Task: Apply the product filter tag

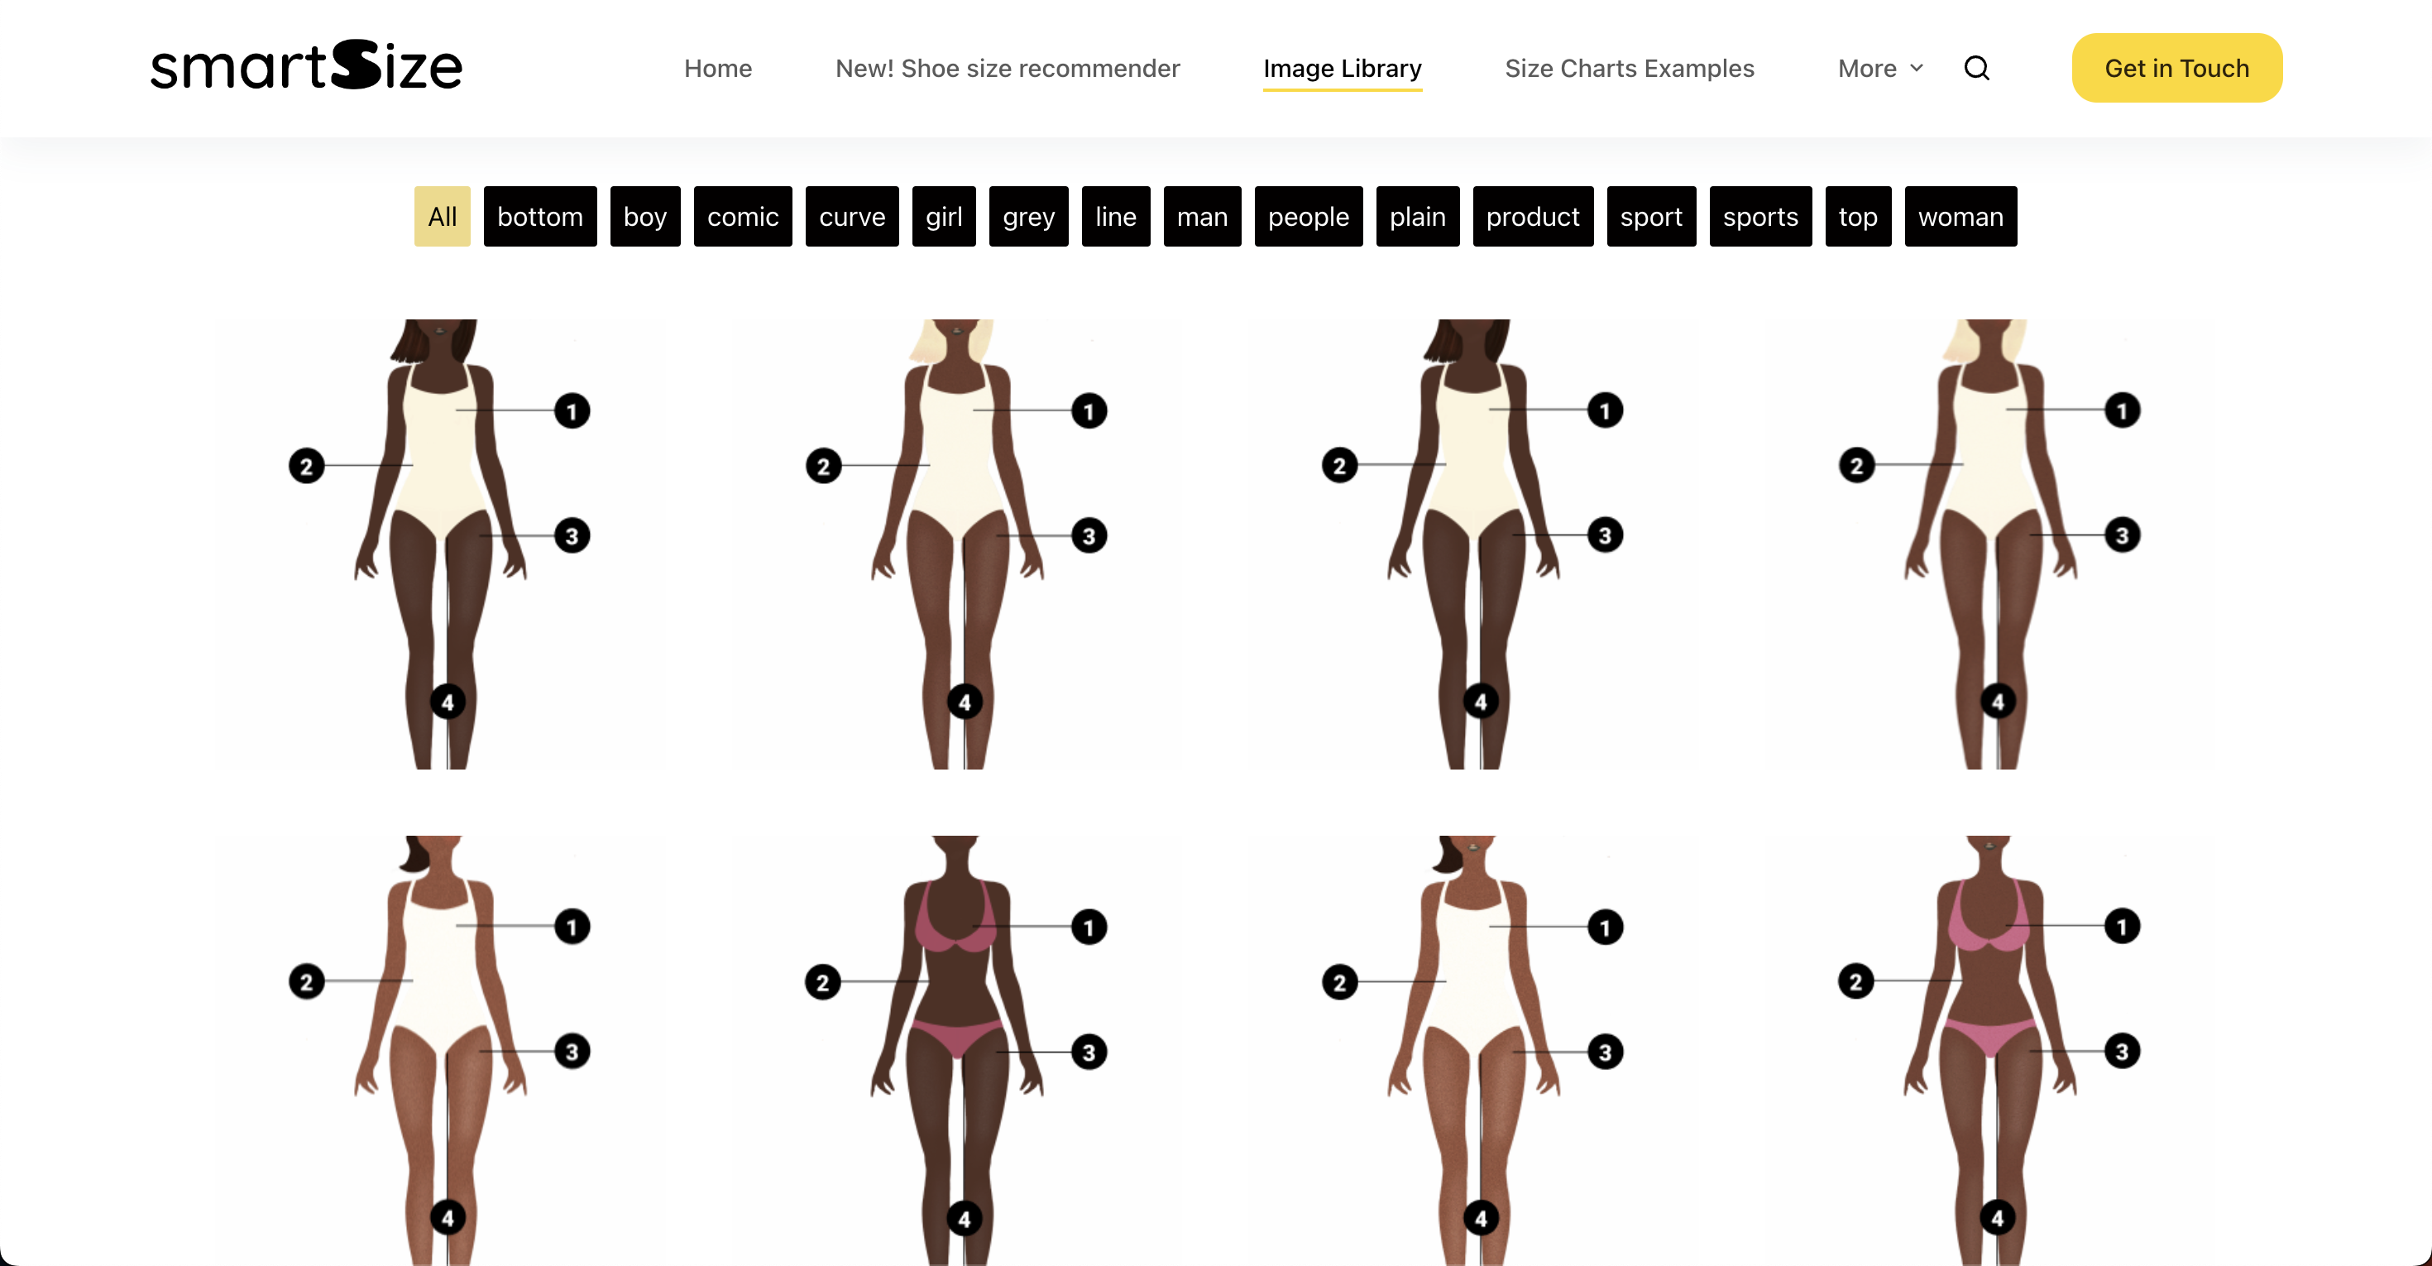Action: point(1533,216)
